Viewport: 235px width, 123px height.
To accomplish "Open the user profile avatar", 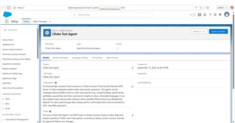I will click(x=227, y=15).
